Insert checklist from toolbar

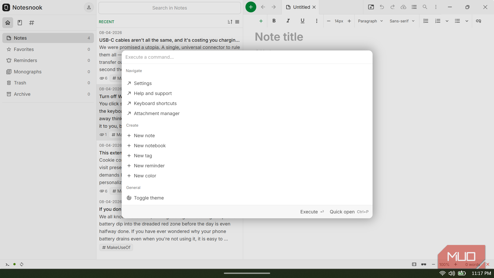tap(426, 21)
